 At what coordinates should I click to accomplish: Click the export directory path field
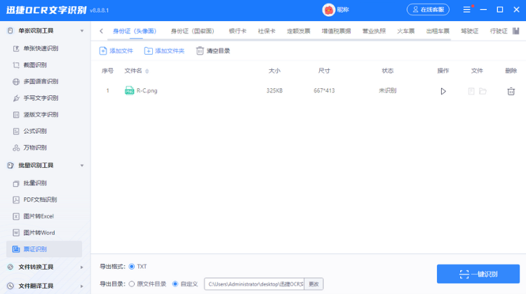(253, 284)
